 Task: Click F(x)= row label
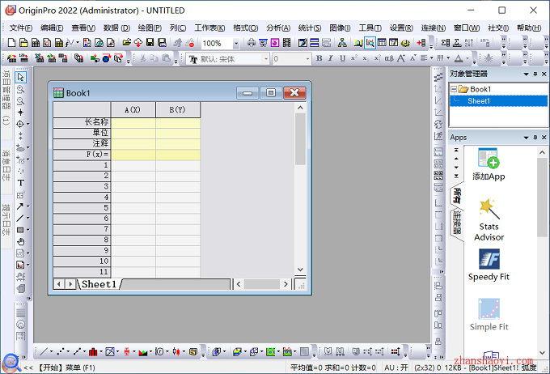[x=82, y=154]
